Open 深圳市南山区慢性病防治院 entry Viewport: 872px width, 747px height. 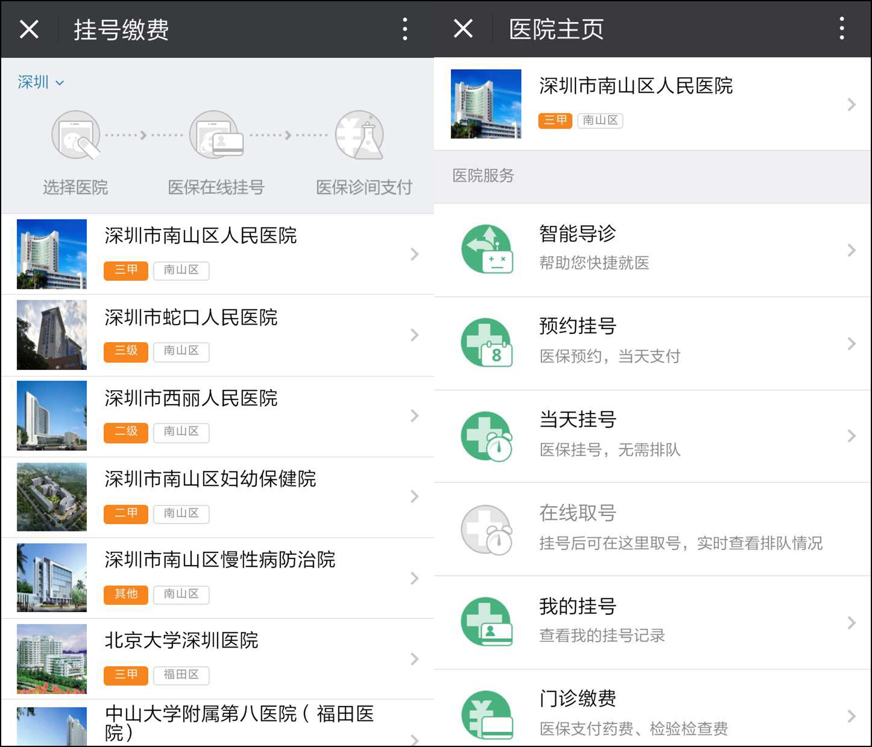tap(217, 578)
